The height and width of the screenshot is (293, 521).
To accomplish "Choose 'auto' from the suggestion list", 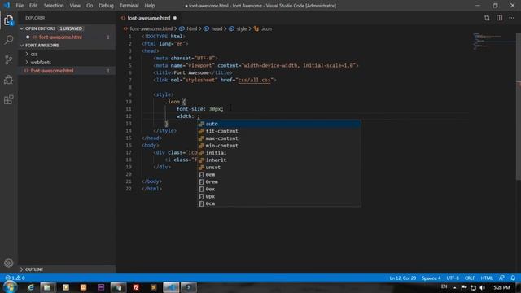I will [279, 124].
